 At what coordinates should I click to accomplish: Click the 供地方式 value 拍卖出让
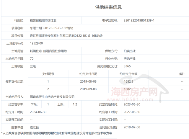coord(130,51)
